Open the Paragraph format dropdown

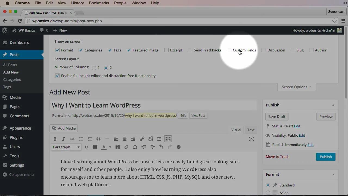[x=66, y=147]
